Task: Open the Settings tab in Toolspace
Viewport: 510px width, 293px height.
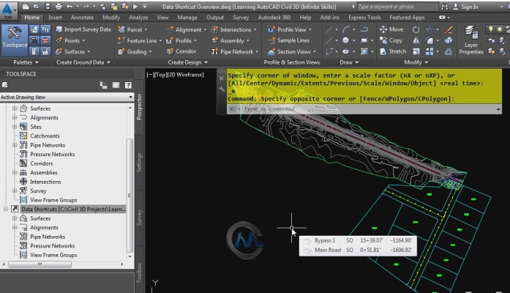Action: [139, 163]
